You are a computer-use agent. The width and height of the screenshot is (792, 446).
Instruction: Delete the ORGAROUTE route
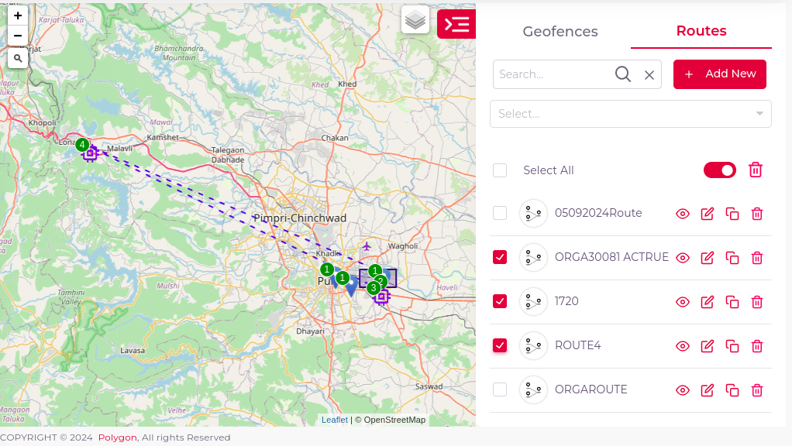pyautogui.click(x=756, y=390)
